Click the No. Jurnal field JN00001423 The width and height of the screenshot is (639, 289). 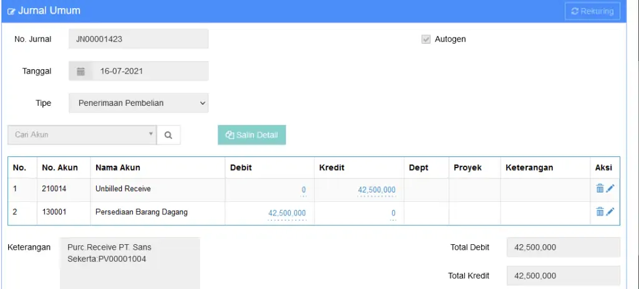pos(139,39)
